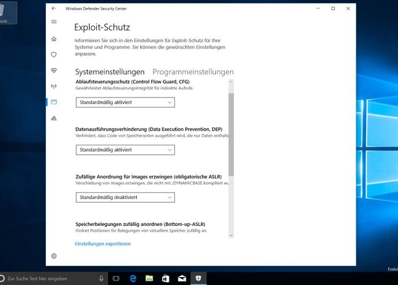Click Ablaufsteuerungsschutz (Control Flow Guard, CFG) heading
Viewport: 398px width, 285px height.
coord(132,82)
